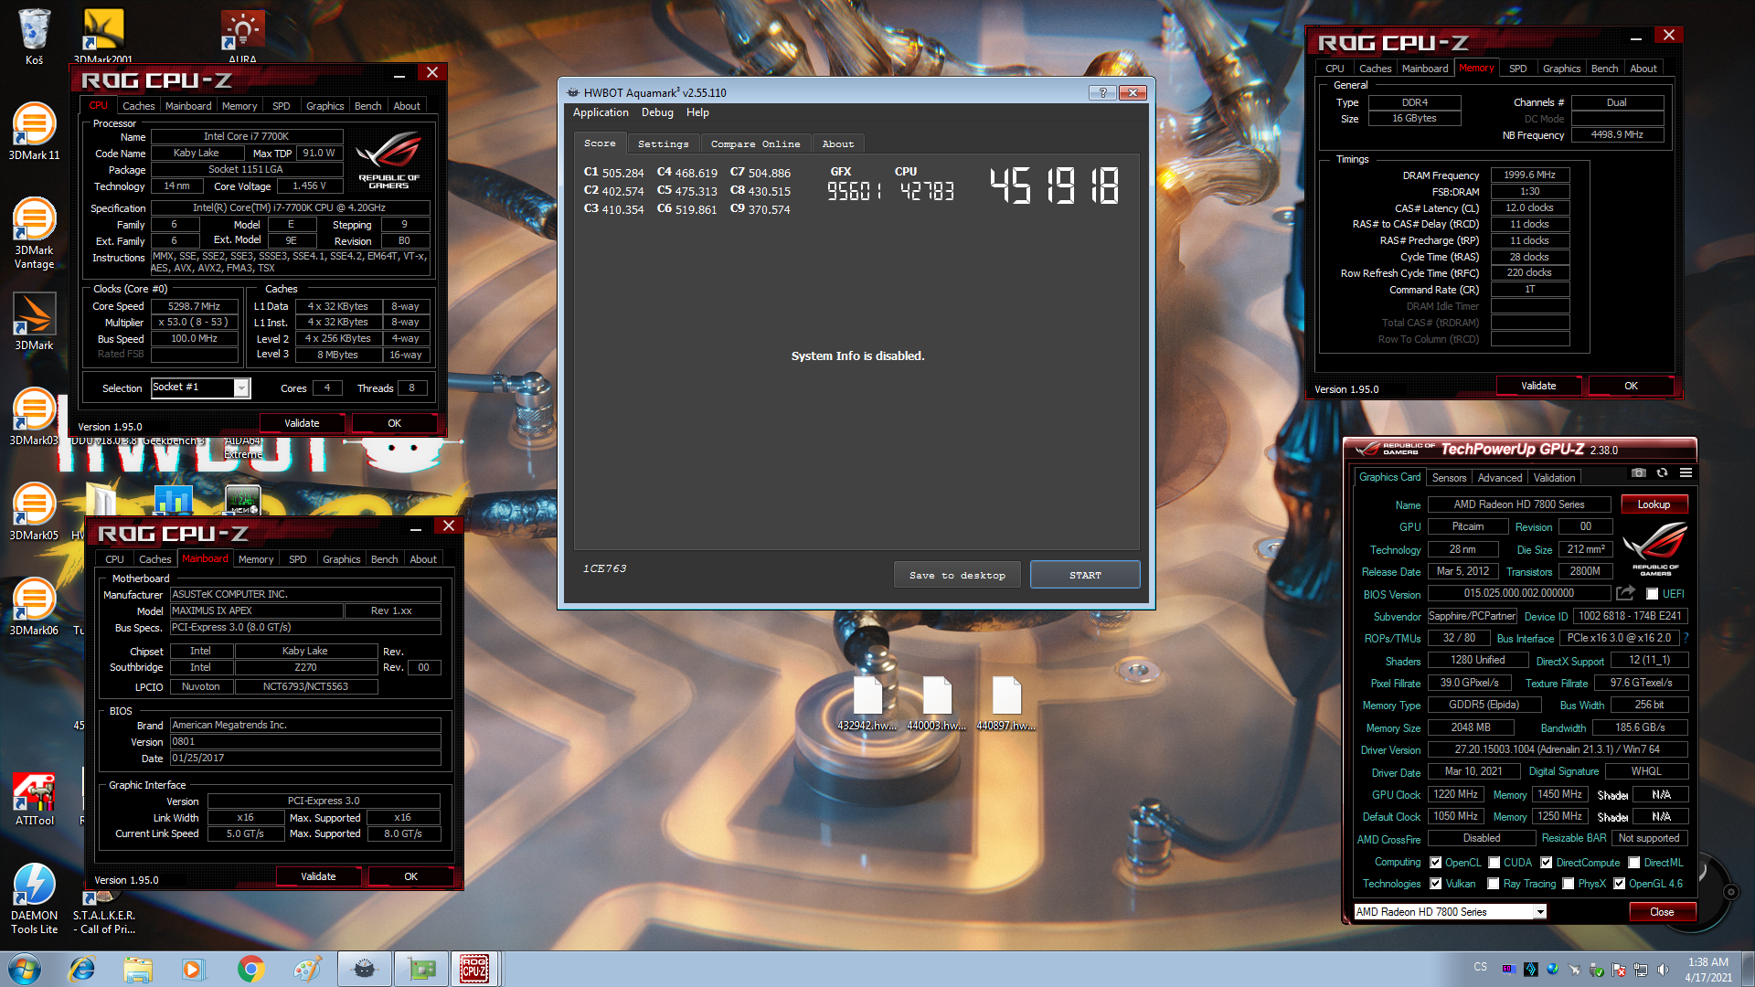Toggle the UEFI checkbox in GPU-Z

click(1652, 594)
